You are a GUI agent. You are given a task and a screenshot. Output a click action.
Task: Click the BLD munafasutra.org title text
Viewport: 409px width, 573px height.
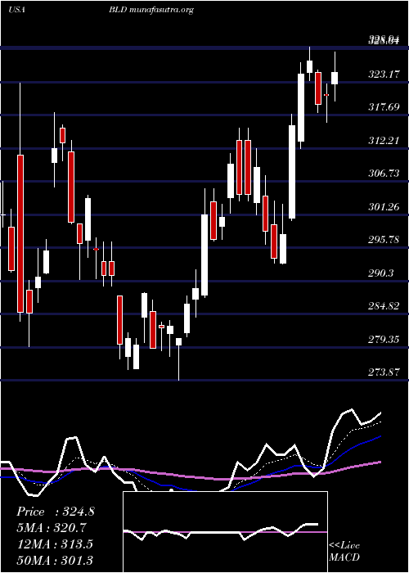click(x=151, y=10)
